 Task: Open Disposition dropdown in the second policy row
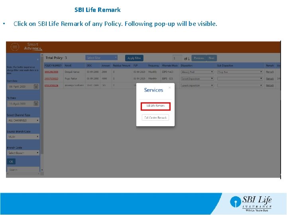(197, 78)
